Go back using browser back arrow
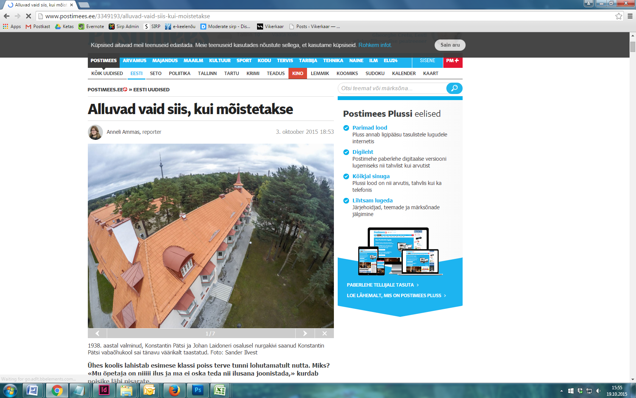This screenshot has width=636, height=398. [6, 16]
